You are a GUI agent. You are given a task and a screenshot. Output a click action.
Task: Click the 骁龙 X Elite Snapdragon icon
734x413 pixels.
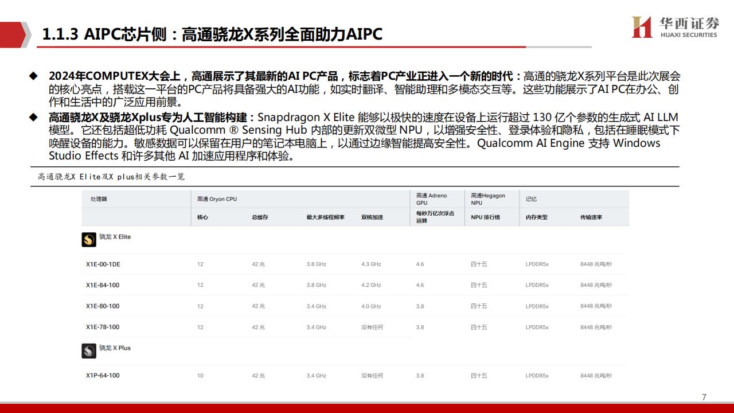click(89, 239)
